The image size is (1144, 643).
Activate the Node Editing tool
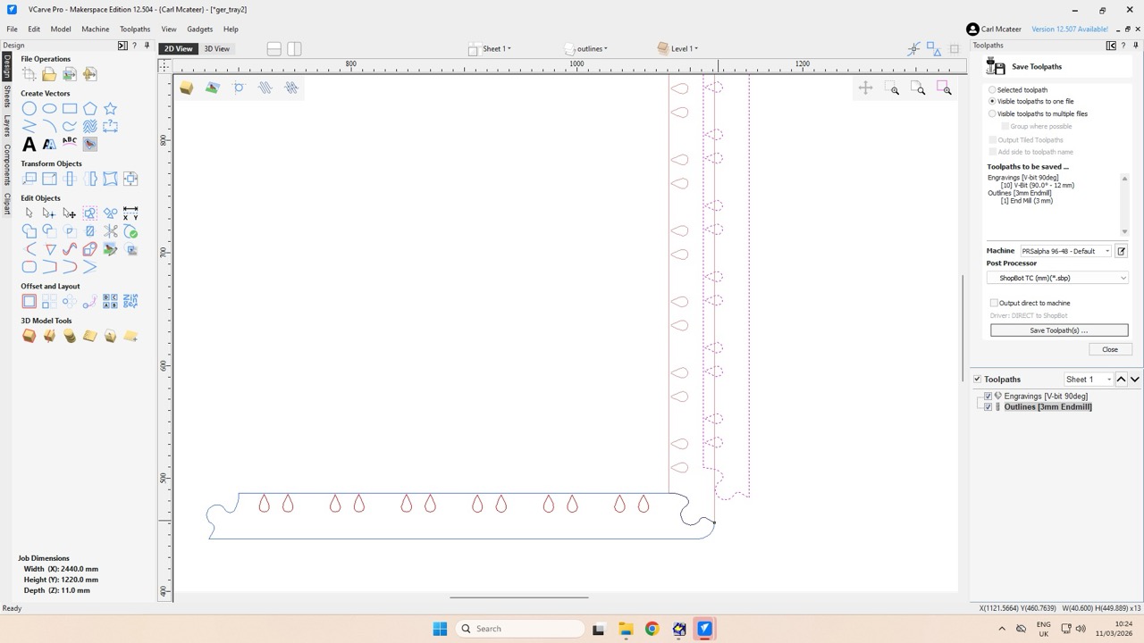click(49, 213)
